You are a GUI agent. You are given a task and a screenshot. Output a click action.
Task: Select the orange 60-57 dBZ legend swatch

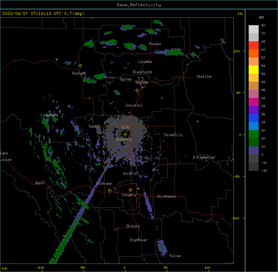(x=253, y=54)
